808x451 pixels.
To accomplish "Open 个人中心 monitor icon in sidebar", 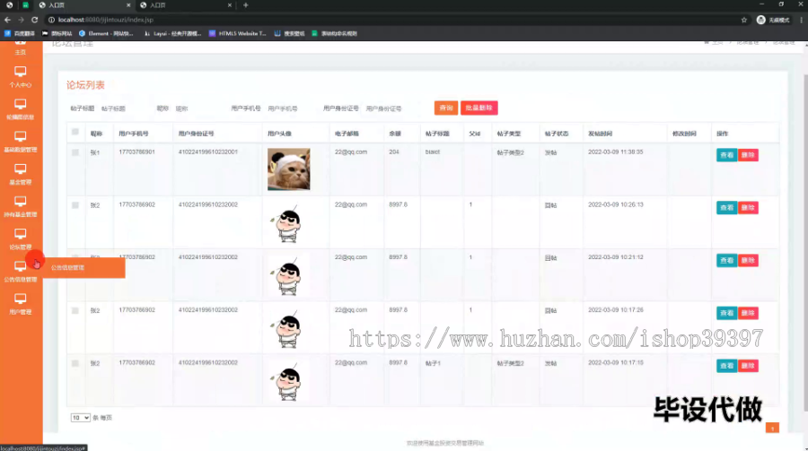I will tap(20, 71).
